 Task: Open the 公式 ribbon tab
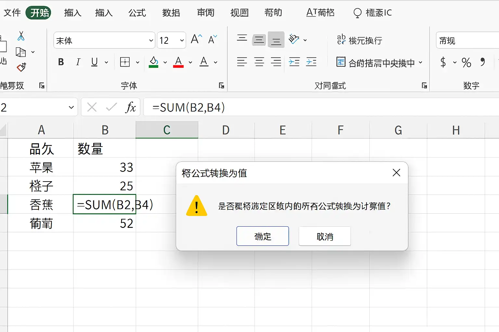137,13
